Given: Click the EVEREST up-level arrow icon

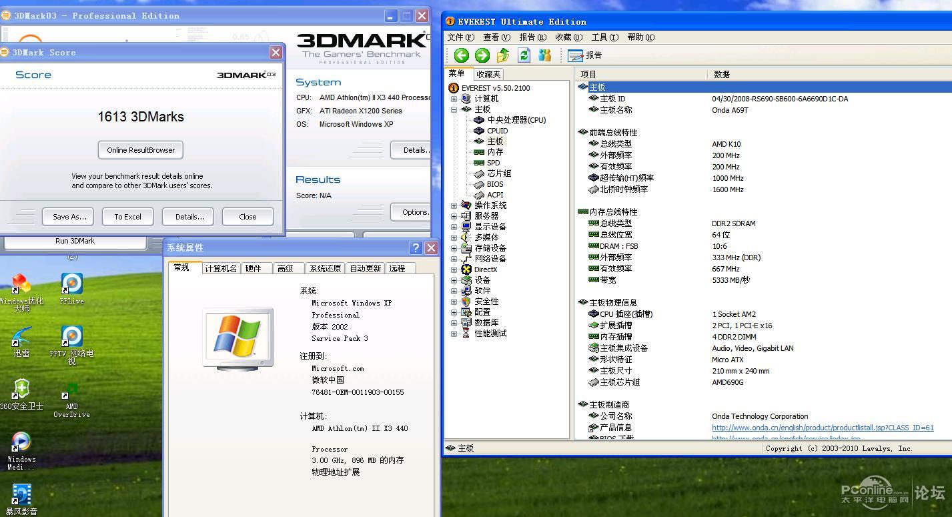Looking at the screenshot, I should pos(503,55).
